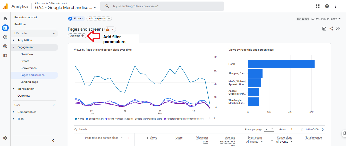The height and width of the screenshot is (146, 346).
Task: Open the Insights sparkline icon
Action: [338, 29]
